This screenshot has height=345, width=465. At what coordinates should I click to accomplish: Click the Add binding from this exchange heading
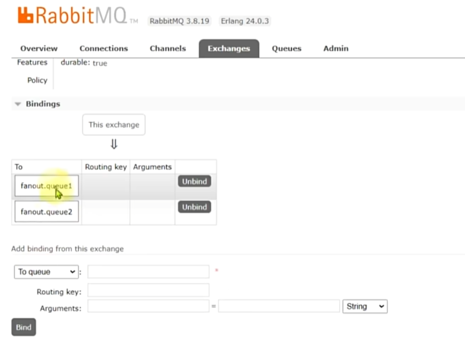pyautogui.click(x=68, y=248)
